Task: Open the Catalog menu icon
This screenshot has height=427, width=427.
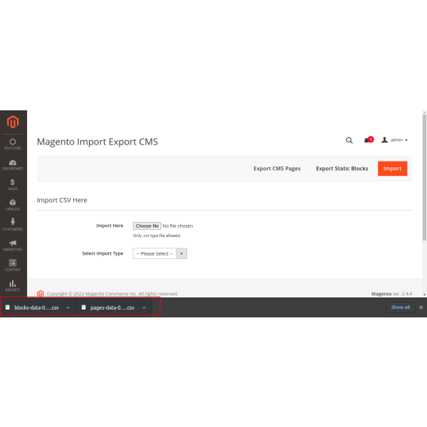Action: [x=13, y=204]
